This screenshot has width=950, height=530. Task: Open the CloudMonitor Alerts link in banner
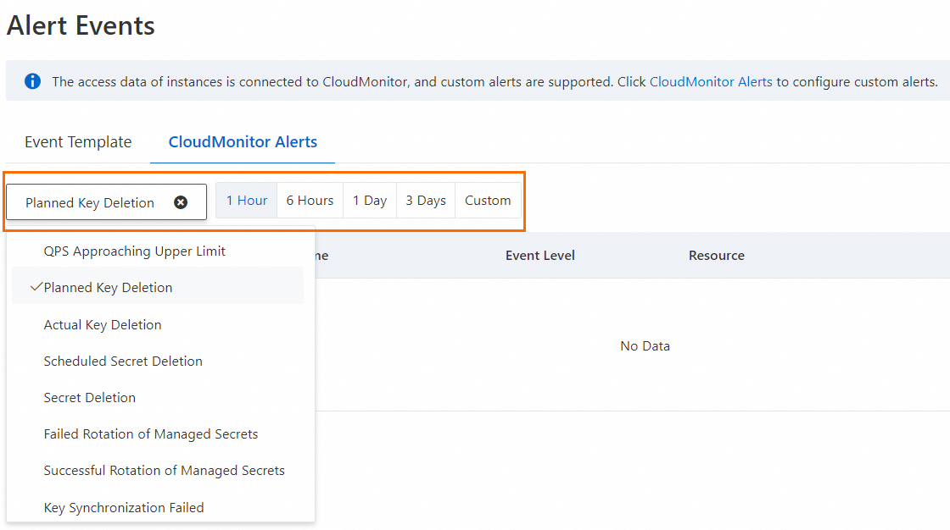(x=711, y=81)
